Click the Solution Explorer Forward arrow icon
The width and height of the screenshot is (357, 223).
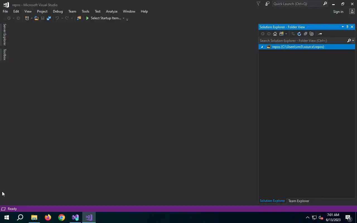click(x=269, y=34)
